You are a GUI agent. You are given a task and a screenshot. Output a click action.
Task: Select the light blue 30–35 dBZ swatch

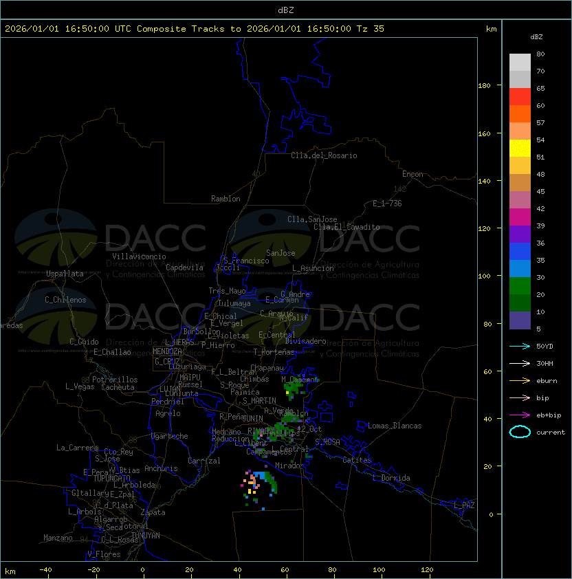coord(520,268)
